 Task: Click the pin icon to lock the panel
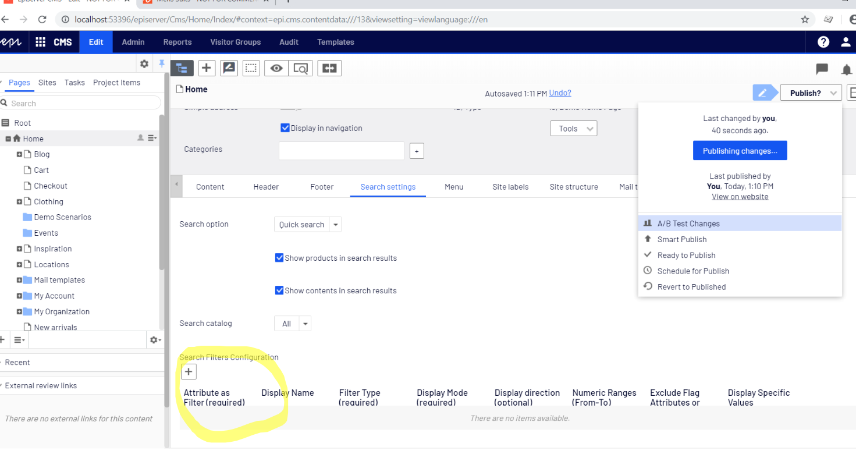tap(161, 63)
